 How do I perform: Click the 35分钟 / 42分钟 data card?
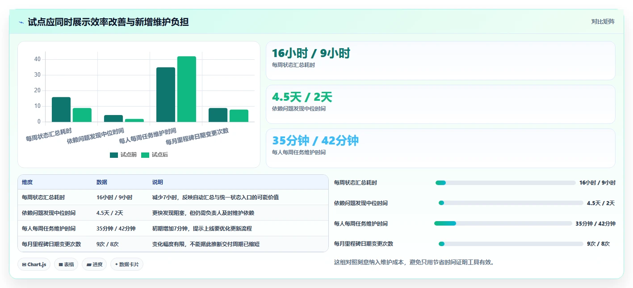pos(440,148)
